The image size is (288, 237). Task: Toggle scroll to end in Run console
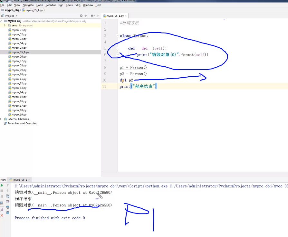point(8,202)
